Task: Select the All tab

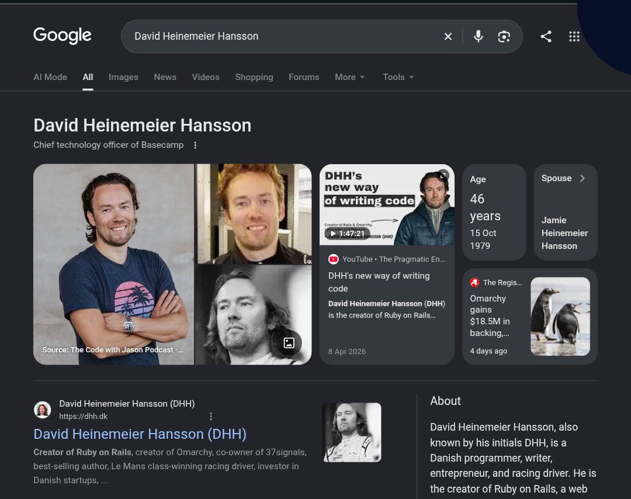Action: 88,77
